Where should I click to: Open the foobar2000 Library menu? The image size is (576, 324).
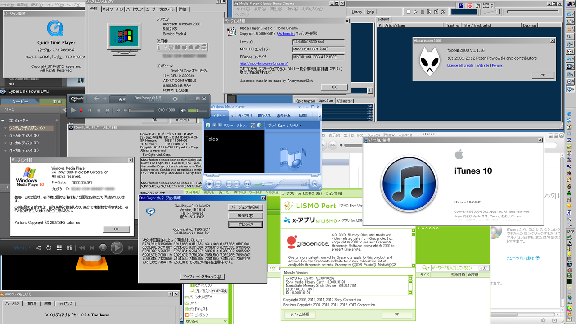pyautogui.click(x=357, y=12)
